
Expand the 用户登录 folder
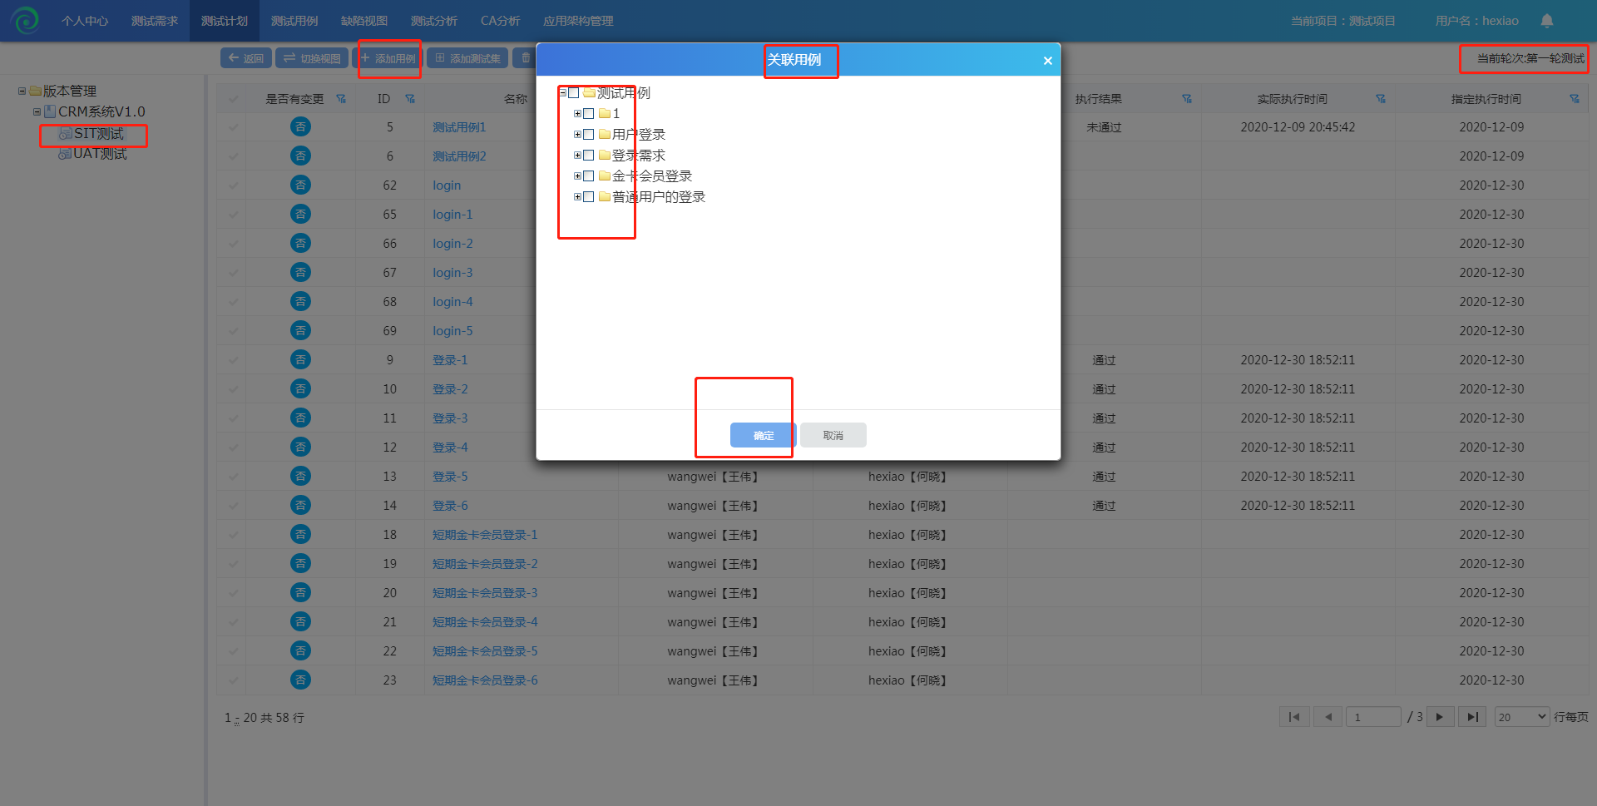(x=577, y=134)
